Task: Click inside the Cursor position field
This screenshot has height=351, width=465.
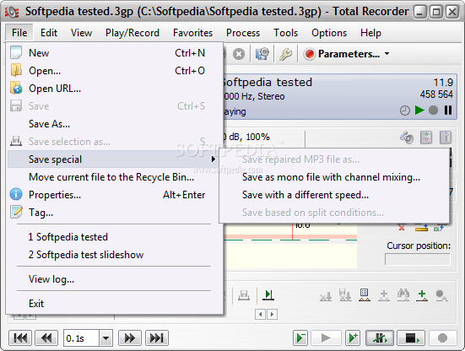Action: pos(417,259)
